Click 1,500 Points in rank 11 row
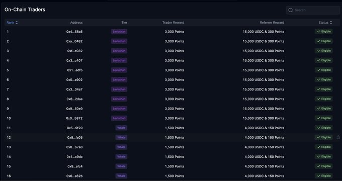This screenshot has width=342, height=181. click(175, 128)
